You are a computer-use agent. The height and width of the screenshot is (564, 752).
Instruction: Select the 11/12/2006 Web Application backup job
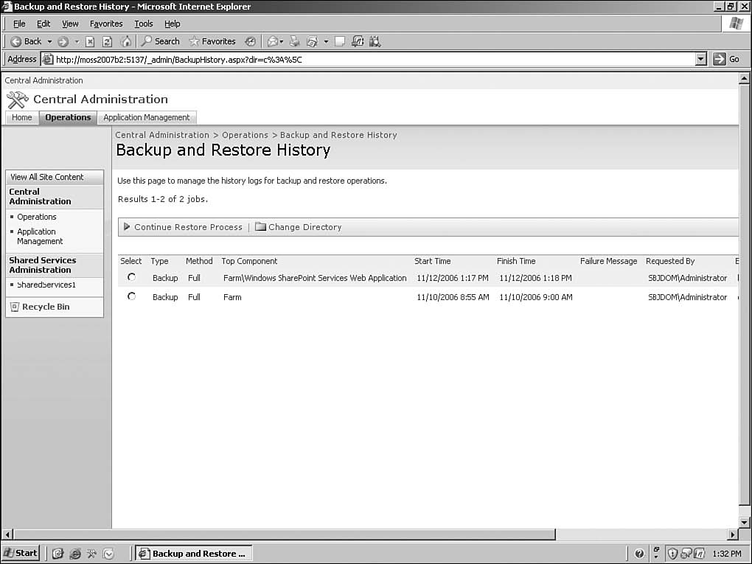pyautogui.click(x=132, y=277)
